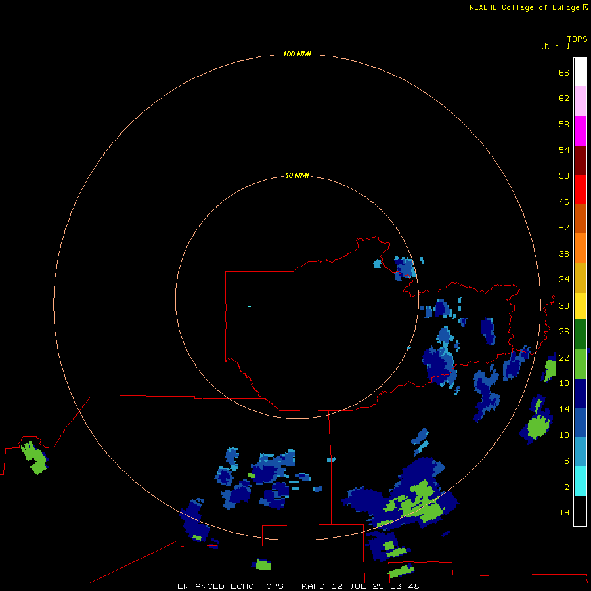Click the legend value 10
The width and height of the screenshot is (591, 591).
pos(564,435)
